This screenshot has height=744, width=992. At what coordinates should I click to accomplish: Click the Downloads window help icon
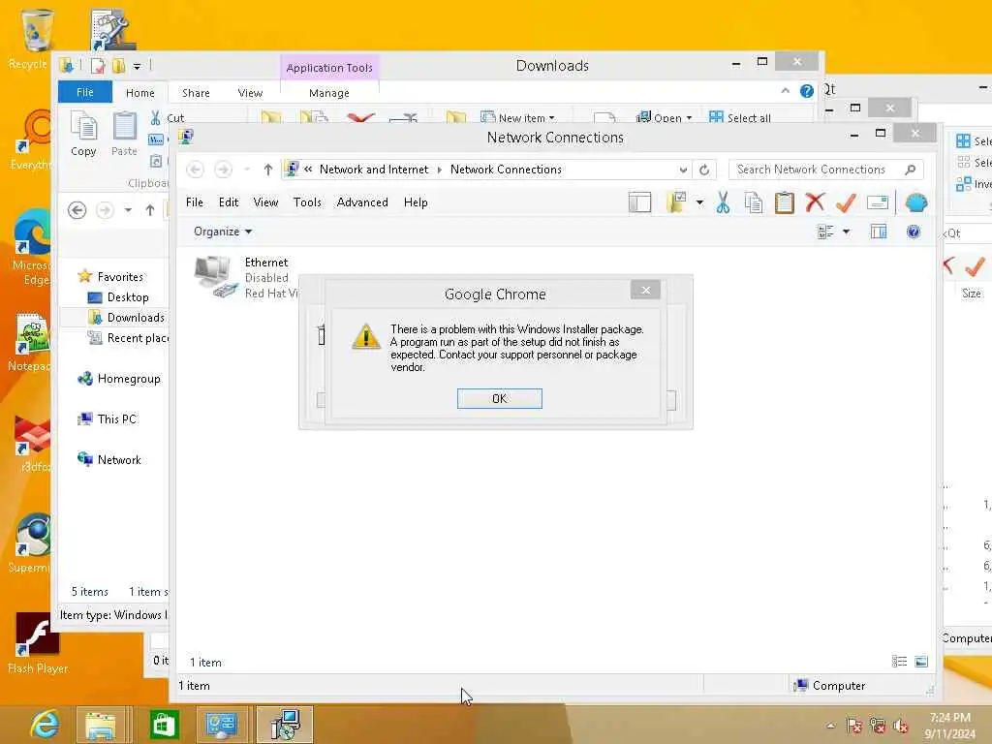(x=807, y=91)
